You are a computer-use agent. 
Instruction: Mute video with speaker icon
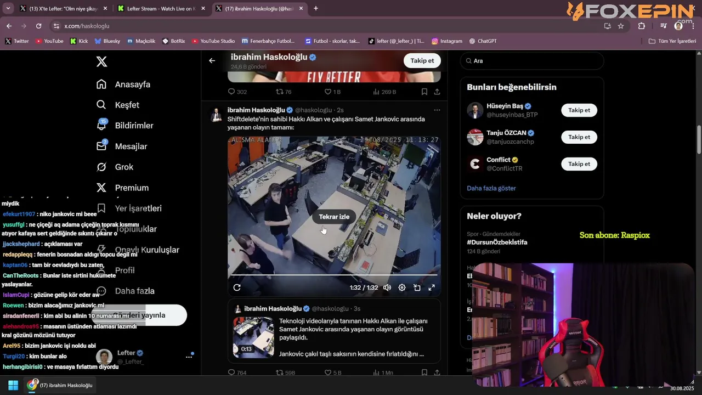tap(387, 287)
